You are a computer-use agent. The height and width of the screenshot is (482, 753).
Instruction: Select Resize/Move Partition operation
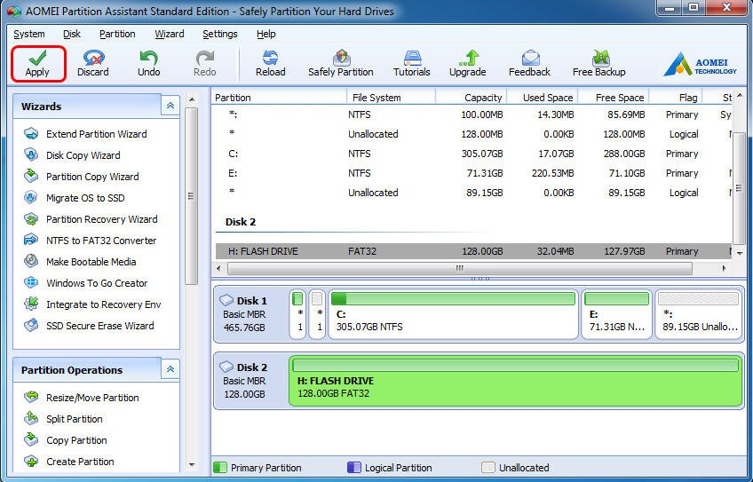point(82,398)
